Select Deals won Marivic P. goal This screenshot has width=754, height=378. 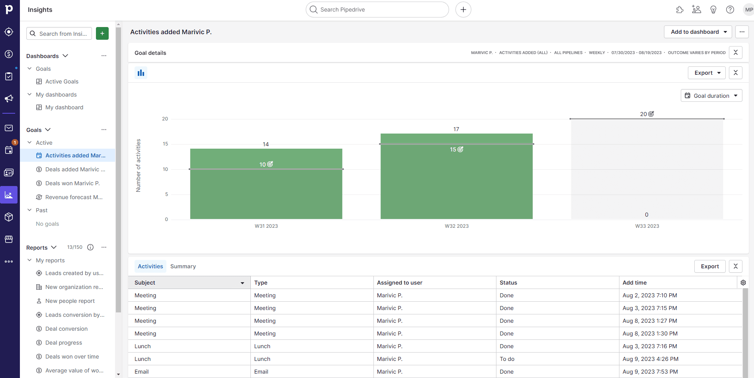point(72,183)
